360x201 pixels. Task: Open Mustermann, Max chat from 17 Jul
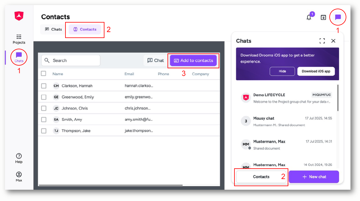tap(286, 145)
